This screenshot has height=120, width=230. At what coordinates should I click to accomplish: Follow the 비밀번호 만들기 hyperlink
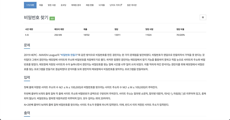[69, 55]
